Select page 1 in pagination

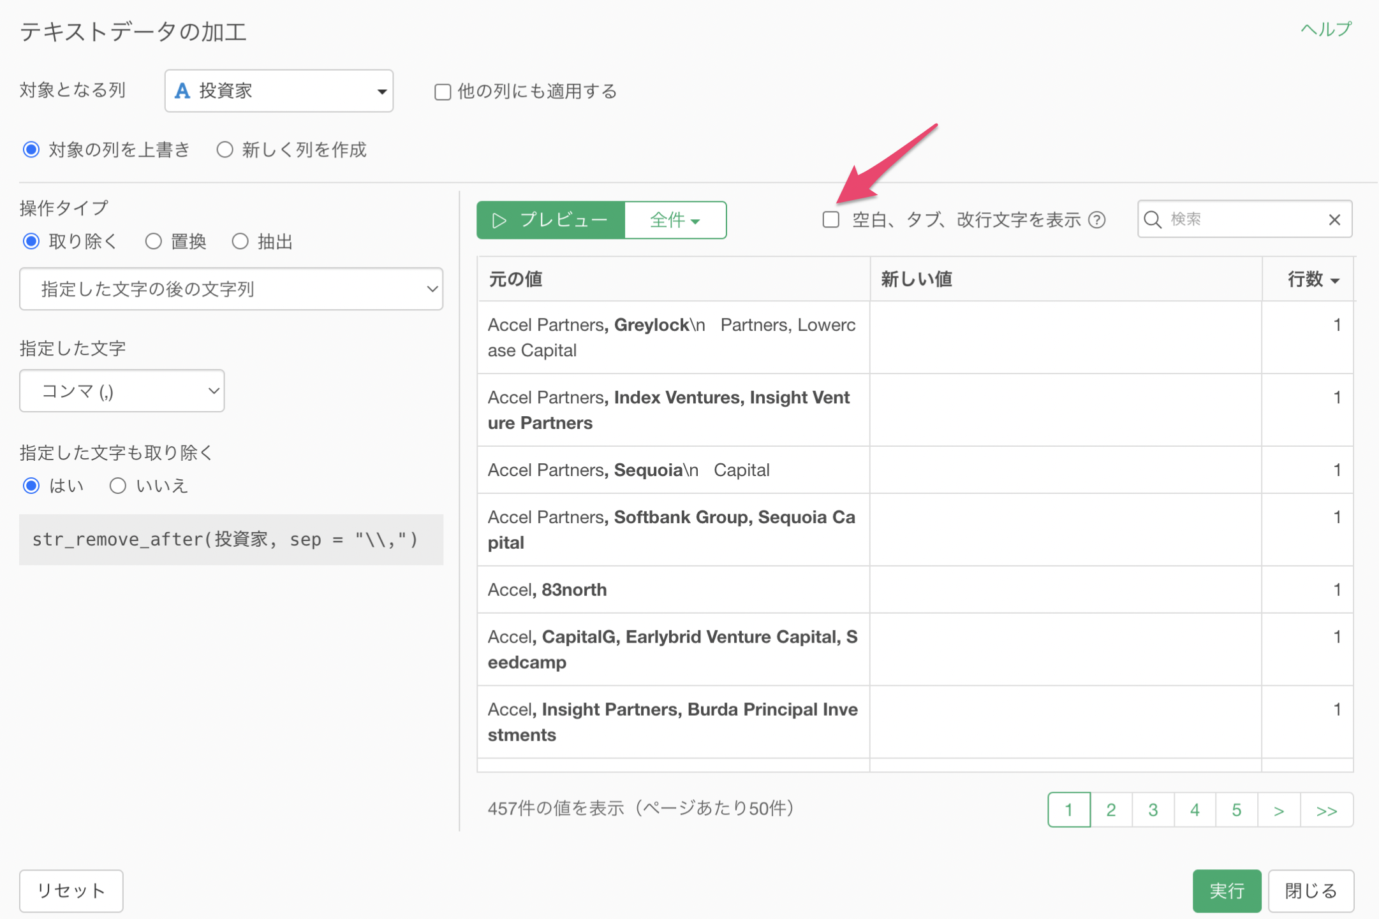tap(1069, 810)
